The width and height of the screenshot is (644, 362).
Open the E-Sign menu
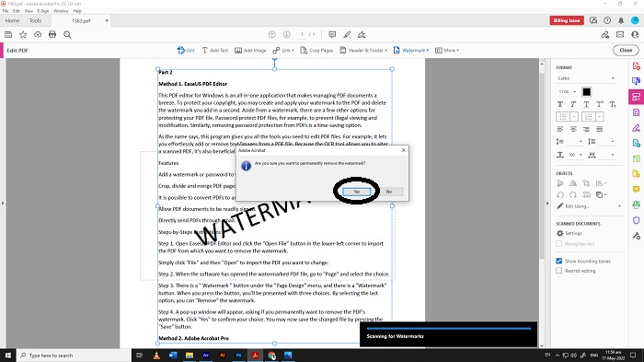click(x=42, y=11)
